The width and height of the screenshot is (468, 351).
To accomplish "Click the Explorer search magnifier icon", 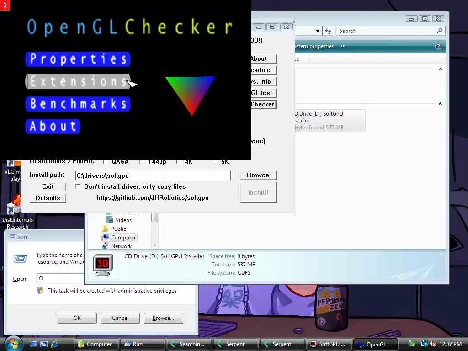I will [x=440, y=31].
